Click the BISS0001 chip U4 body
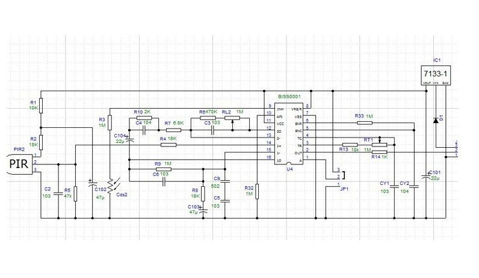 tap(288, 132)
